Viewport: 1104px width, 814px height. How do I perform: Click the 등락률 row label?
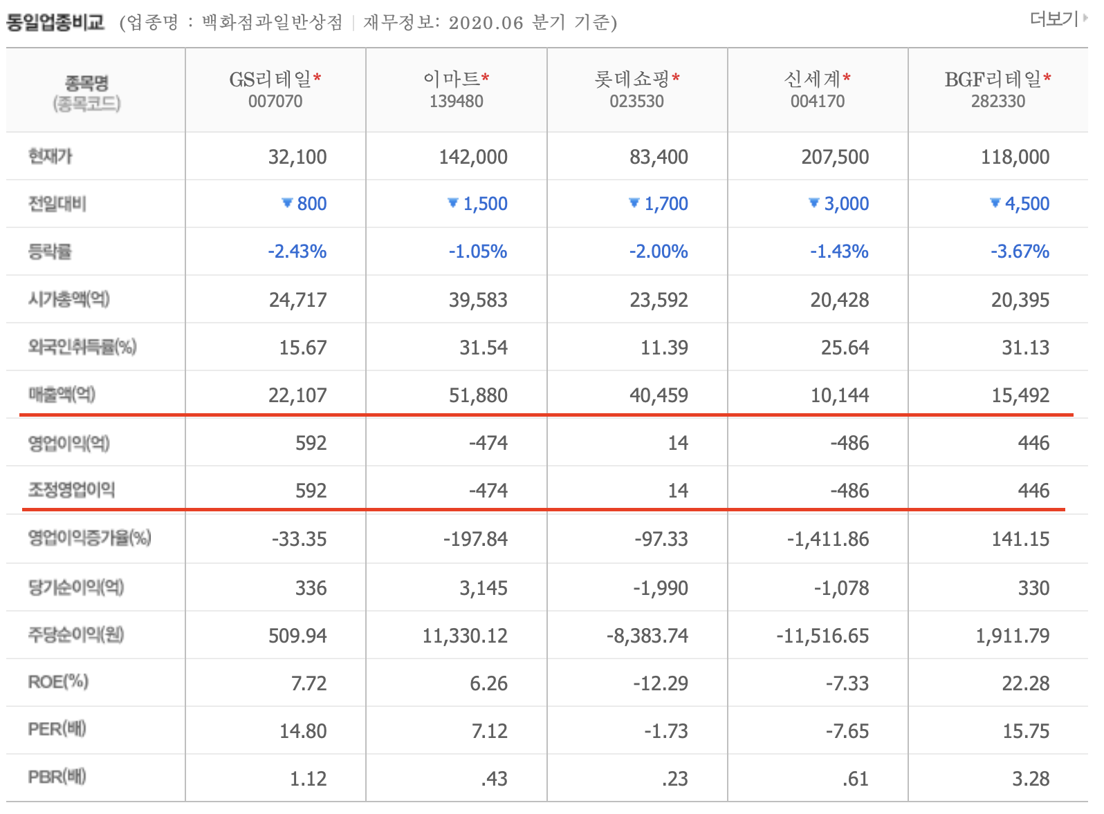[x=50, y=252]
